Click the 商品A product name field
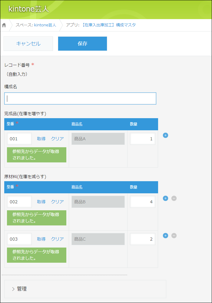This screenshot has width=212, height=303. coord(98,139)
